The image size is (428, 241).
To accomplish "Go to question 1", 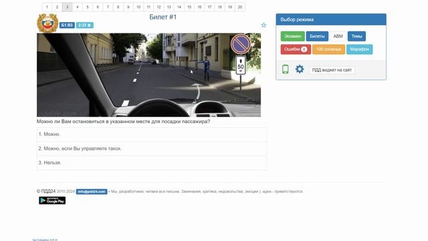I will point(47,7).
